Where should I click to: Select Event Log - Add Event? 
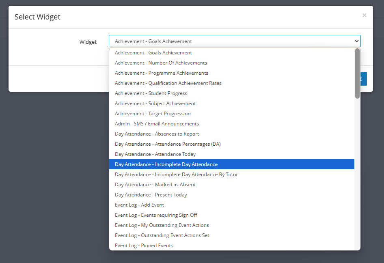tap(232, 205)
